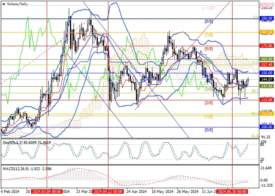Click the 0.0 Fibonacci level label
Image resolution: width=275 pixels, height=196 pixels.
(x=256, y=17)
